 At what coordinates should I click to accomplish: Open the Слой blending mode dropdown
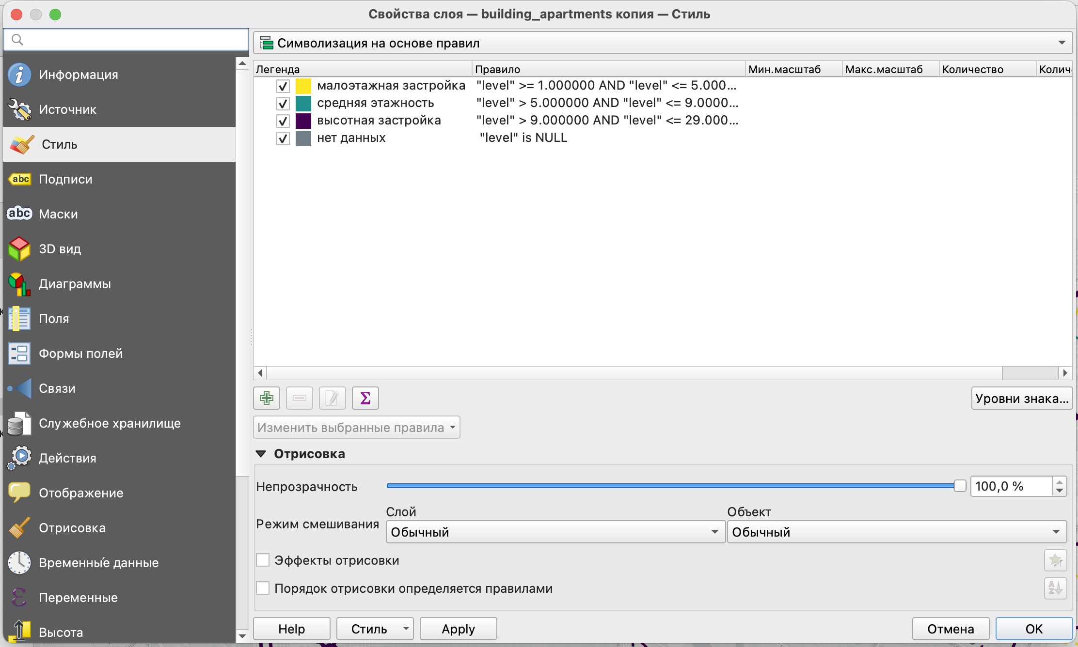tap(555, 532)
